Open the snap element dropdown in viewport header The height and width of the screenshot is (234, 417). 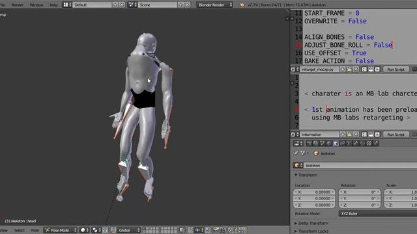(x=199, y=229)
